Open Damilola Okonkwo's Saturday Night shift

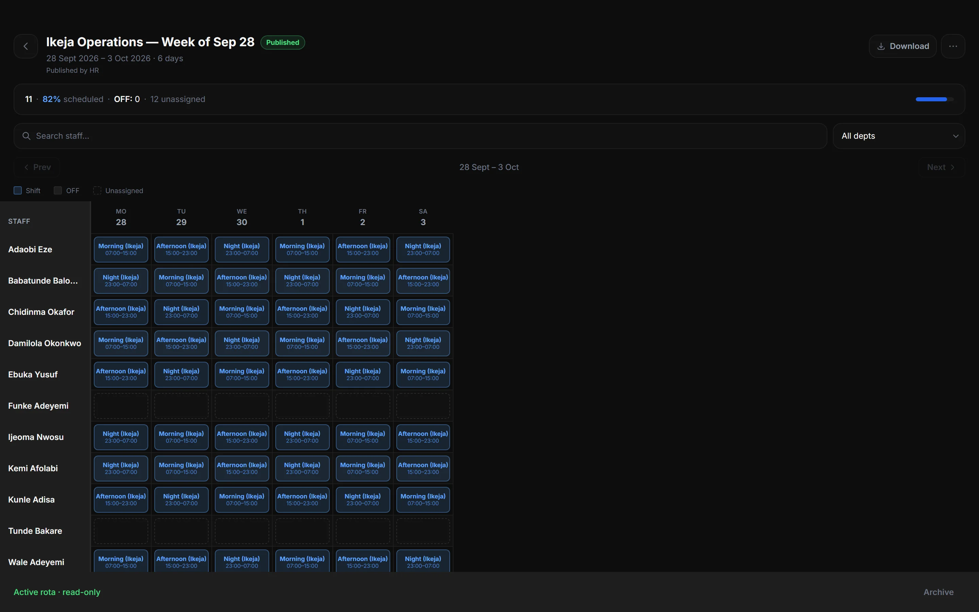coord(423,343)
